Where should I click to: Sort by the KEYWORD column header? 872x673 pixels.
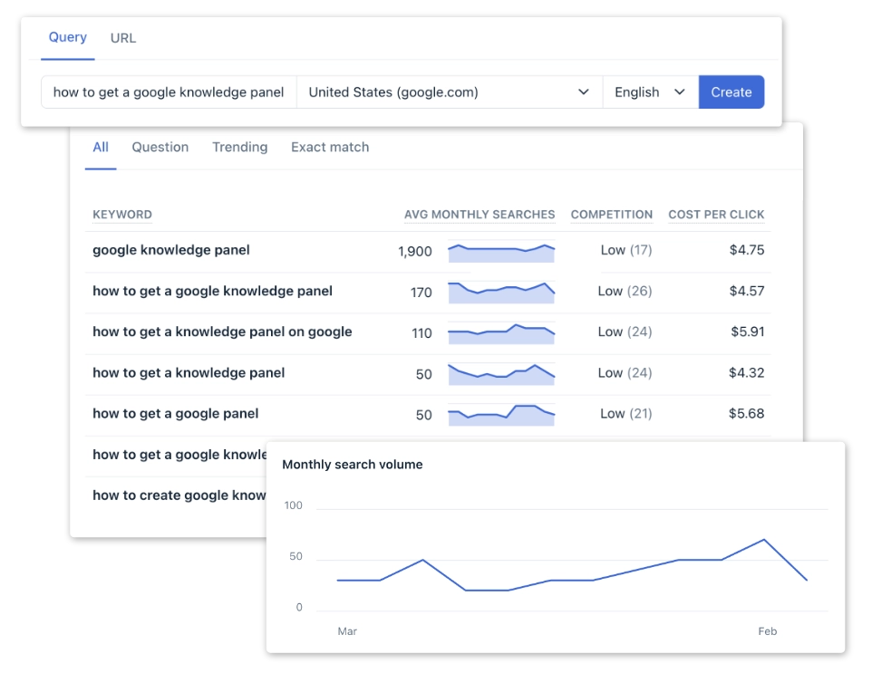tap(122, 215)
